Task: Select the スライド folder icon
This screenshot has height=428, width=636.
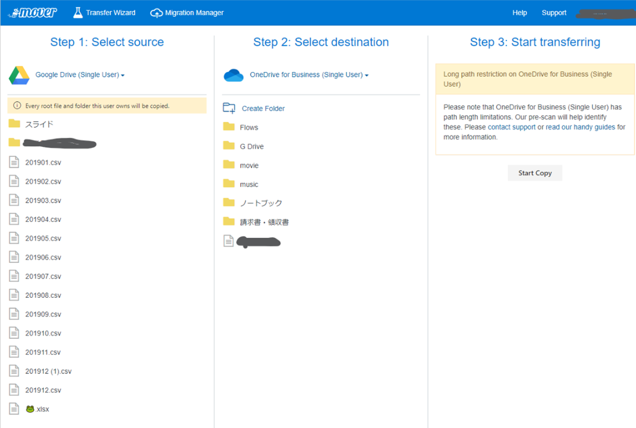Action: [14, 124]
